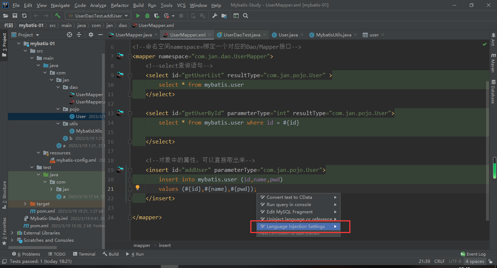
Task: Click the yellow intention lightbulb icon
Action: (x=138, y=188)
